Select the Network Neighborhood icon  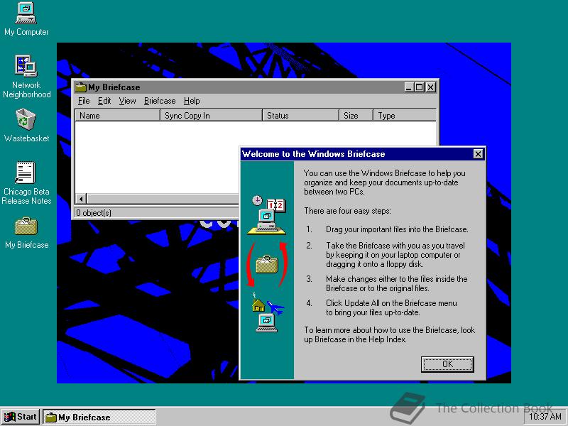26,76
